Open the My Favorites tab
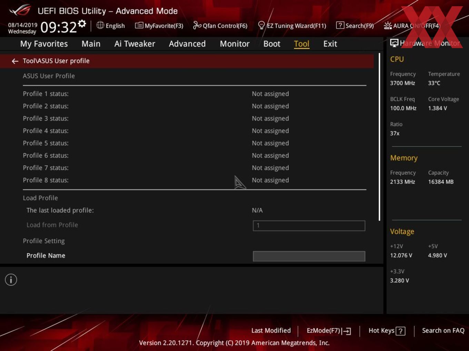Screen dimensions: 469x351 click(44, 44)
